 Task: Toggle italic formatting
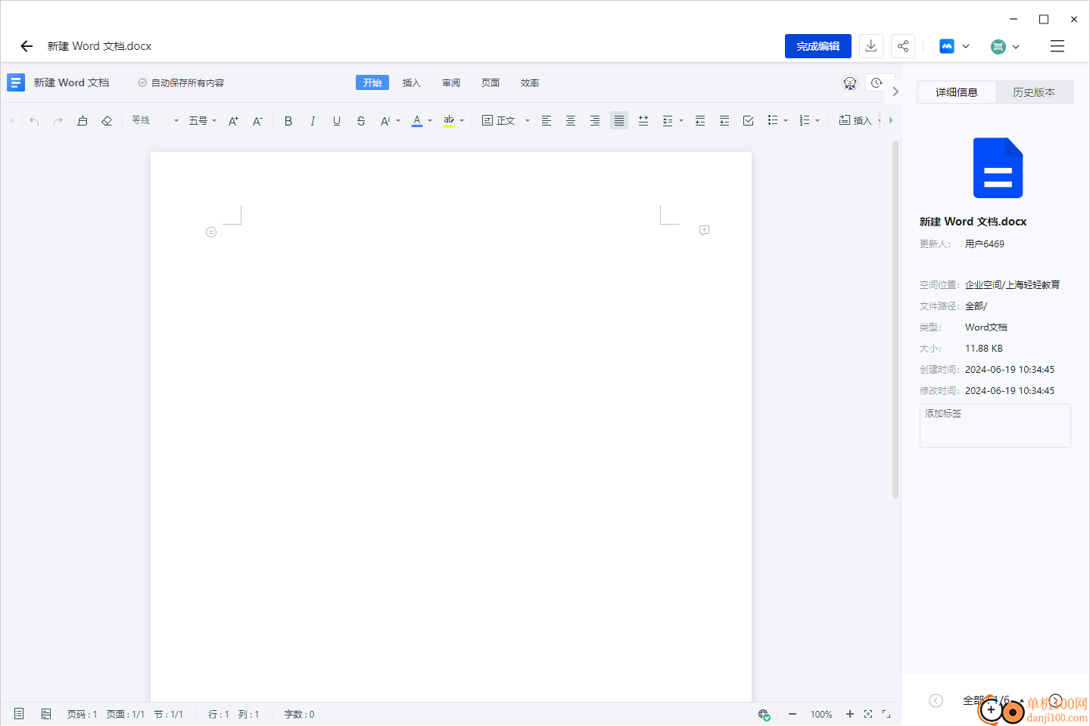click(x=313, y=121)
